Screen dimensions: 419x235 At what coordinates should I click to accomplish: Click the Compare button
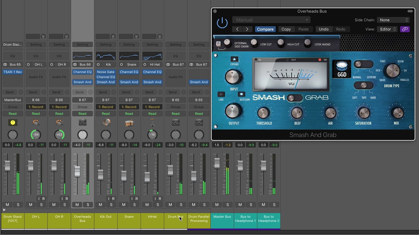pyautogui.click(x=265, y=29)
